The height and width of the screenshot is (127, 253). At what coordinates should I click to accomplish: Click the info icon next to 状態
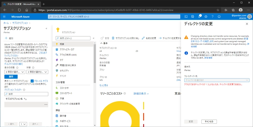pyautogui.click(x=33, y=68)
